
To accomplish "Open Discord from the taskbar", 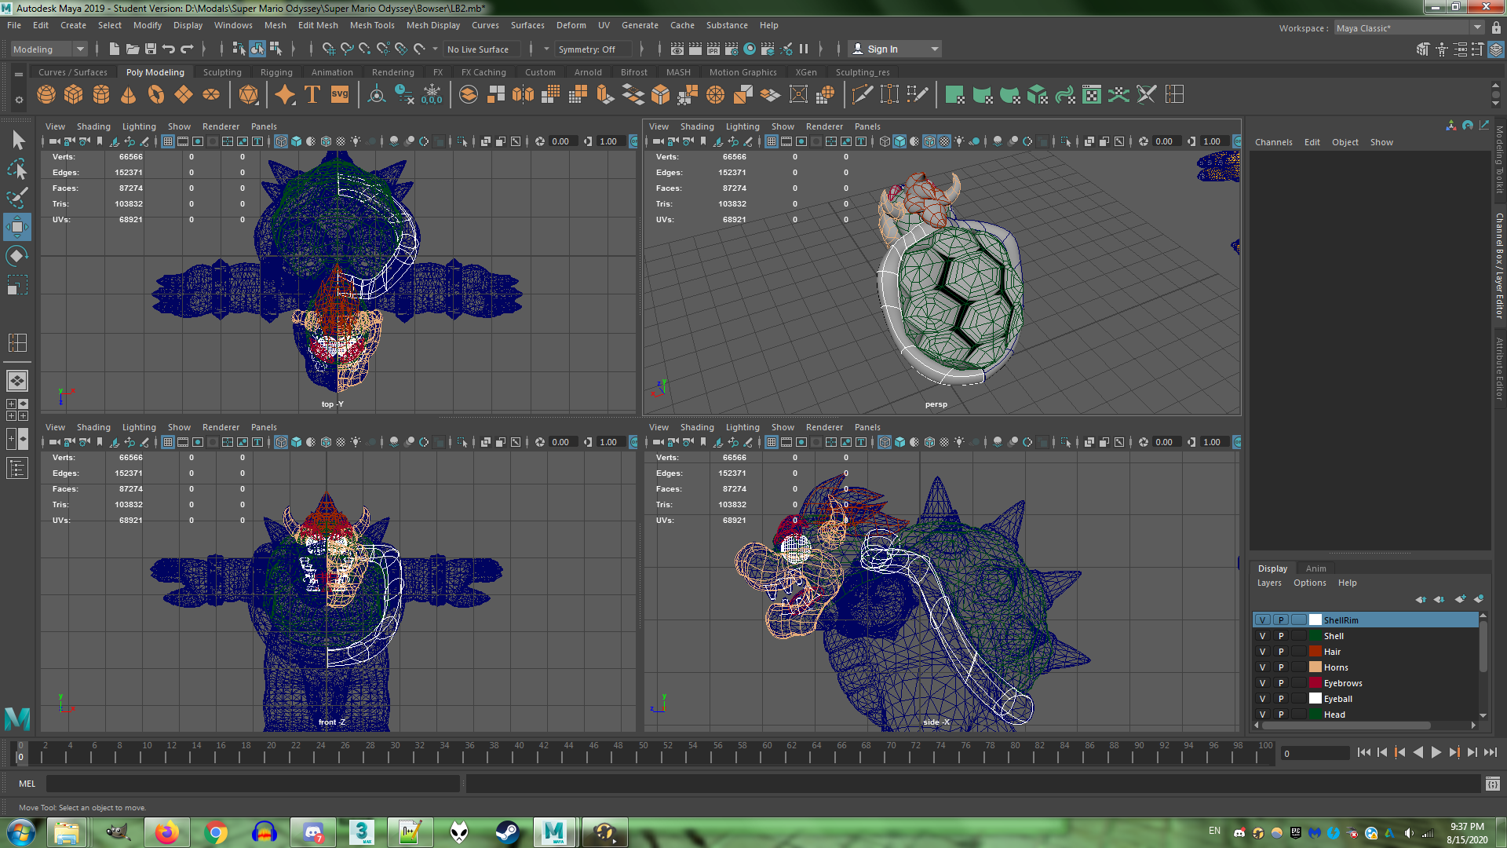I will (x=312, y=832).
